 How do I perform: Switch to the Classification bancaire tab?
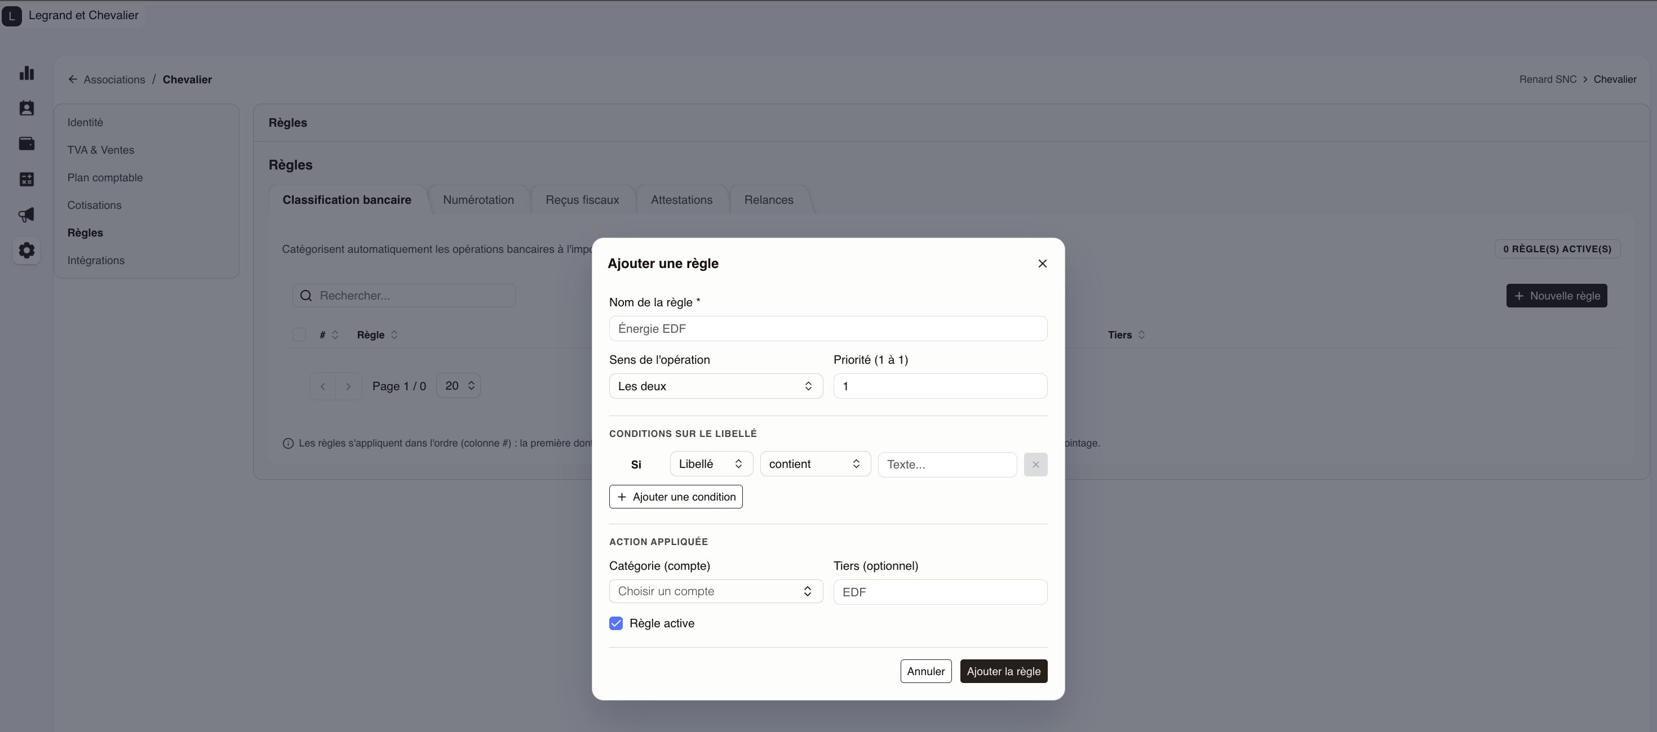[x=347, y=200]
